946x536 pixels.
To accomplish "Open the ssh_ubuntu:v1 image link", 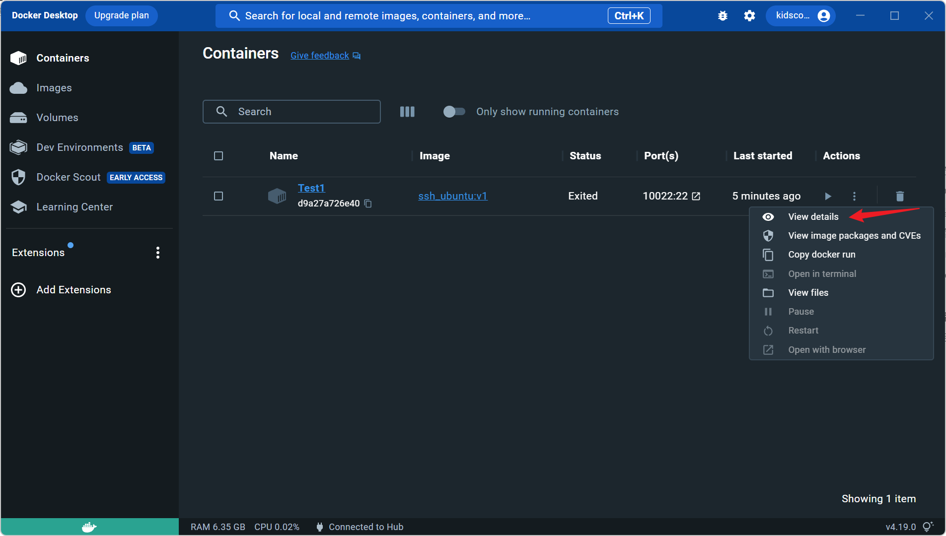I will pos(453,196).
